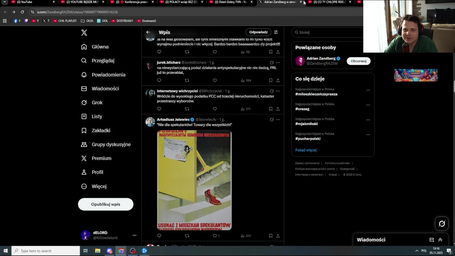Open reply sorting filter icon
The image size is (455, 256).
point(276,32)
